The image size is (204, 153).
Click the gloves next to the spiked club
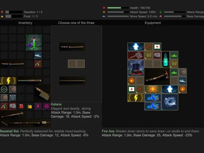(x=149, y=55)
